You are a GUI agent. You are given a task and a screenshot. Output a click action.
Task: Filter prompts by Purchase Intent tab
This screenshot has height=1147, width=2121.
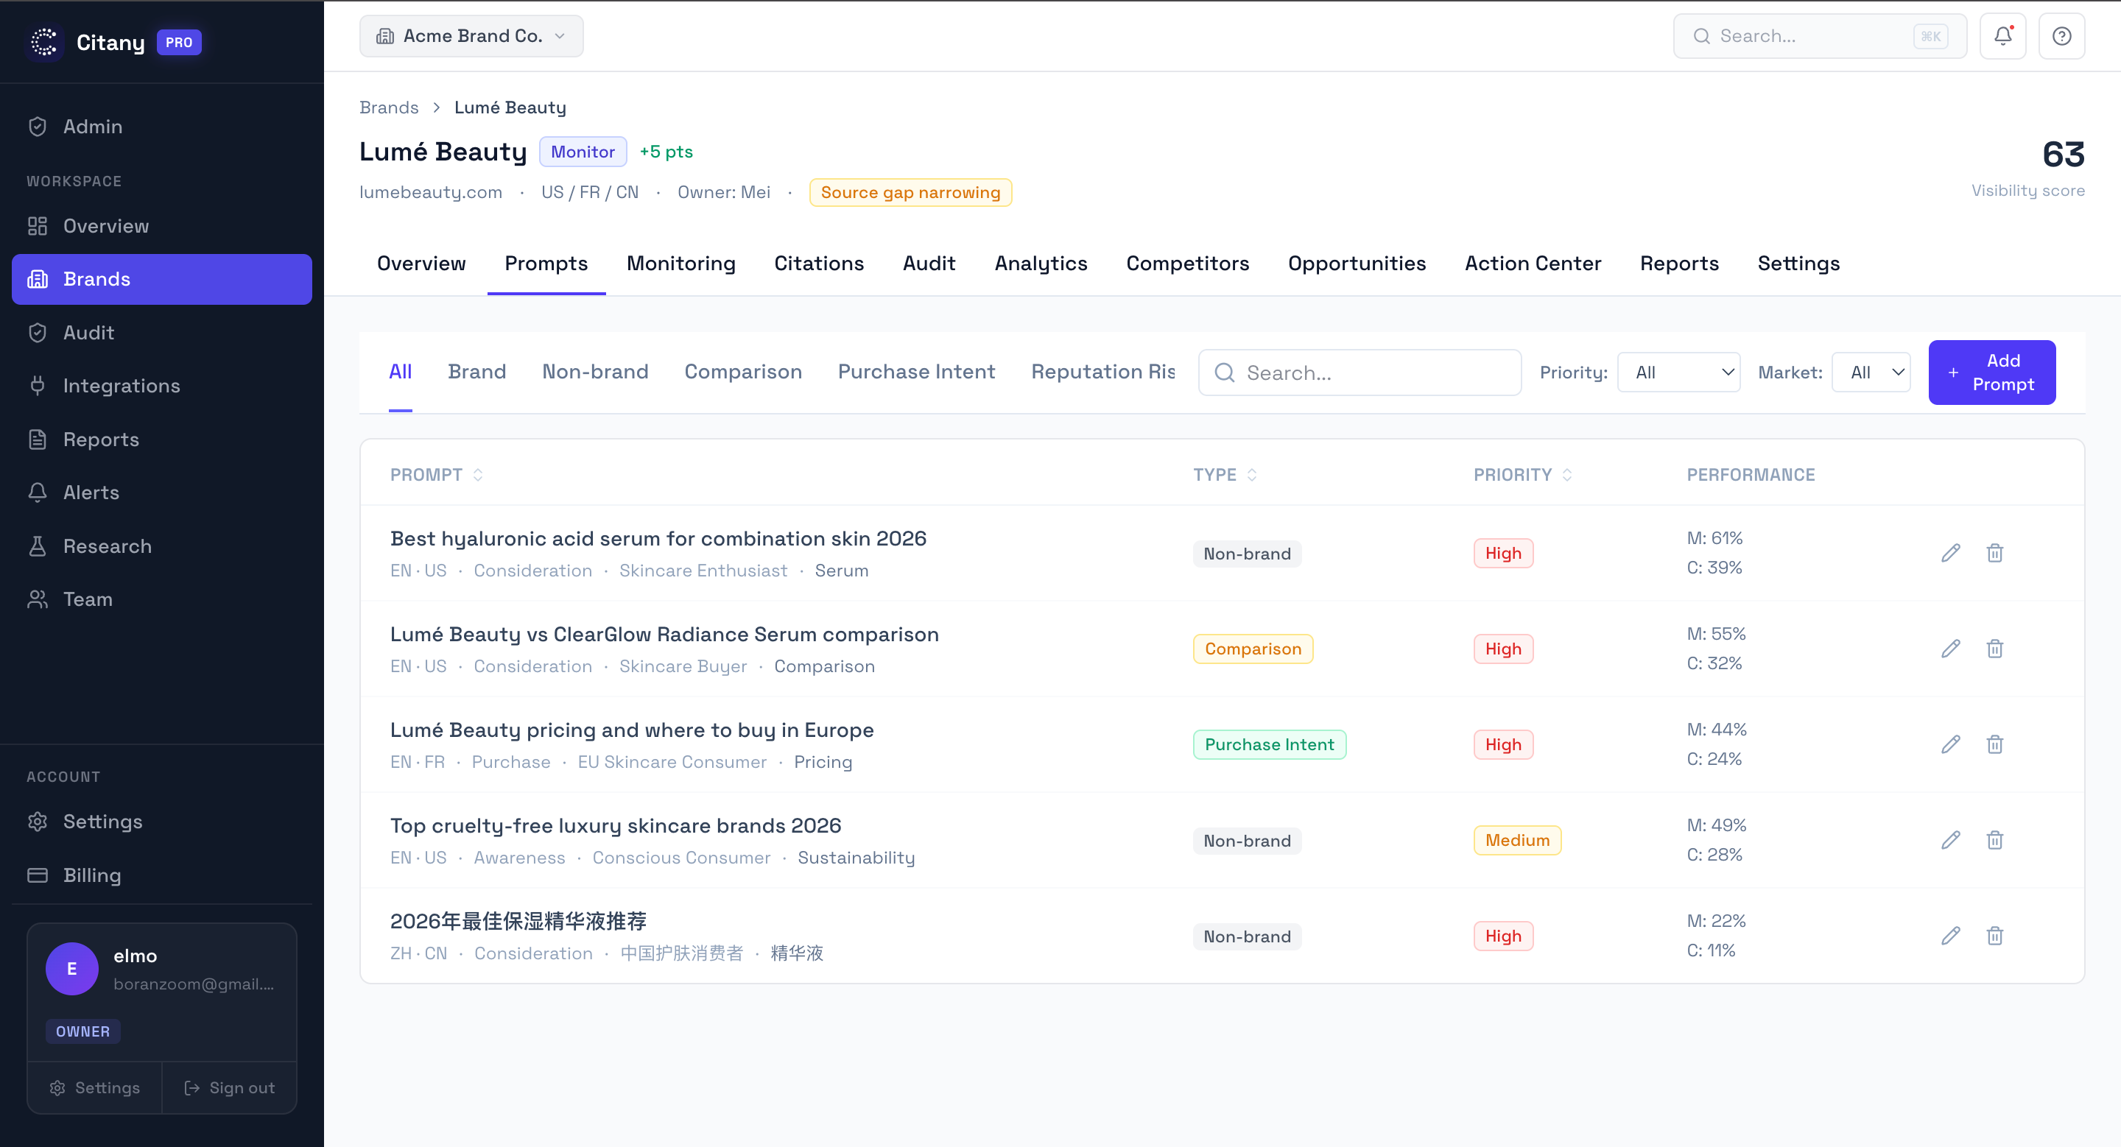click(915, 372)
